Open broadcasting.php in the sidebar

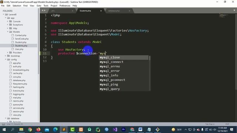pos(21,70)
